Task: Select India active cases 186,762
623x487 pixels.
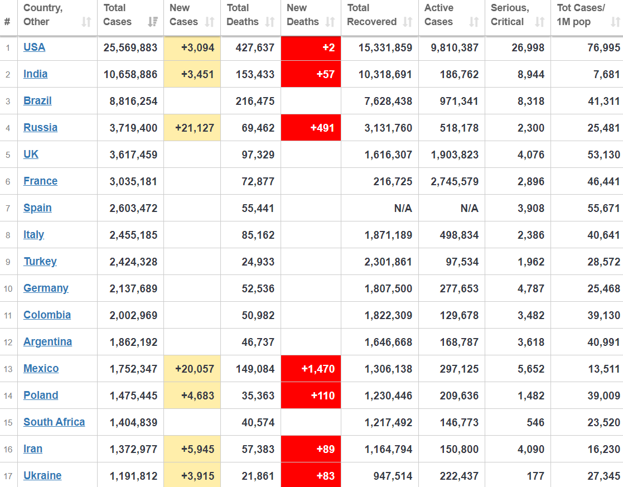Action: pyautogui.click(x=459, y=74)
